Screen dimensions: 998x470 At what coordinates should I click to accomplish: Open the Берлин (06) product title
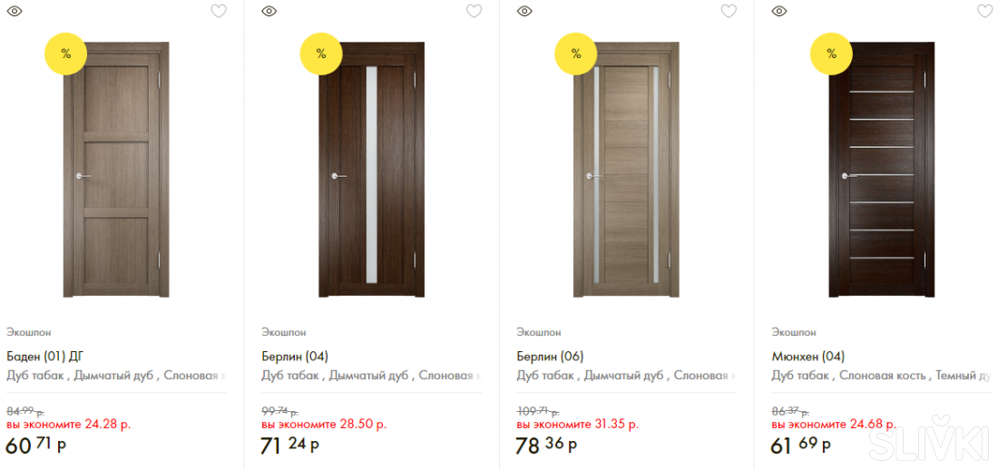pyautogui.click(x=550, y=356)
